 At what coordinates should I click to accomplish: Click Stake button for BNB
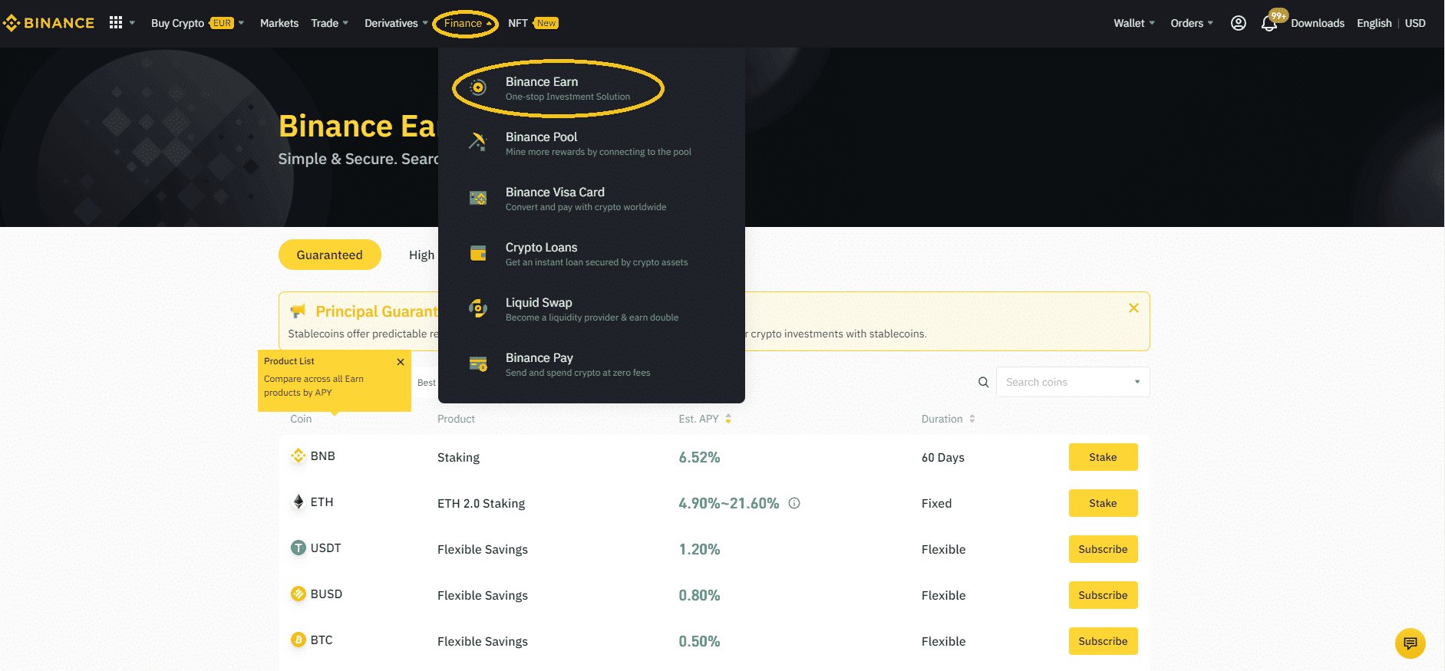(1103, 457)
